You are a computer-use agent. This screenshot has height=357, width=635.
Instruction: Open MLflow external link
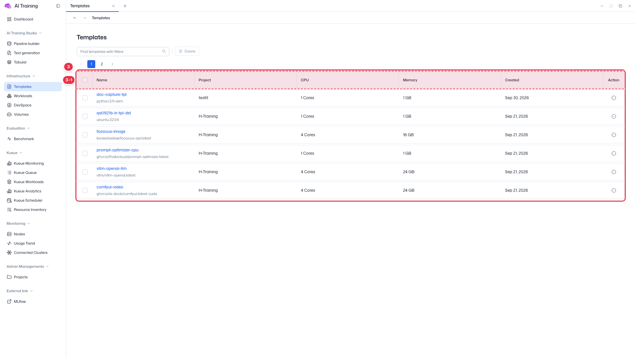(x=20, y=301)
